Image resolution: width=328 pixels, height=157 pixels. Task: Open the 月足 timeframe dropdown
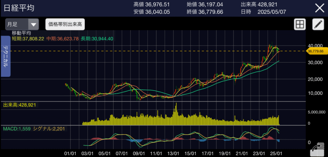click(x=22, y=24)
